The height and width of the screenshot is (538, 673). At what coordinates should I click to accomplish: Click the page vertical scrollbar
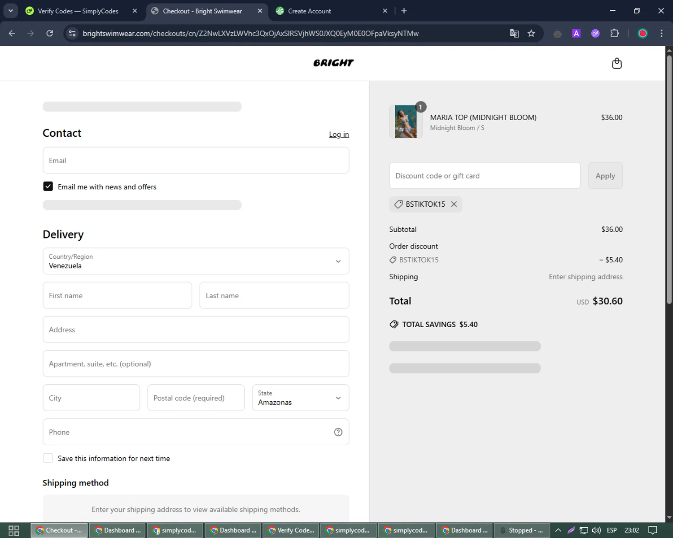669,179
